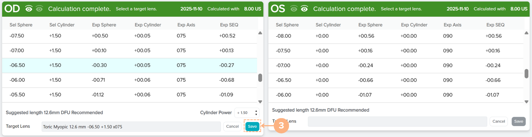Cancel the OD target lens selection
The width and height of the screenshot is (532, 137).
(x=232, y=126)
